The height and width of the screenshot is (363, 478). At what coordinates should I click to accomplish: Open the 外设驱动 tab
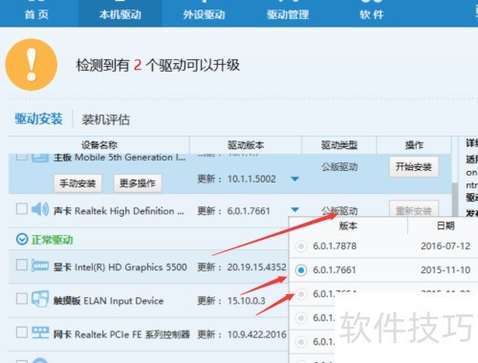point(204,14)
